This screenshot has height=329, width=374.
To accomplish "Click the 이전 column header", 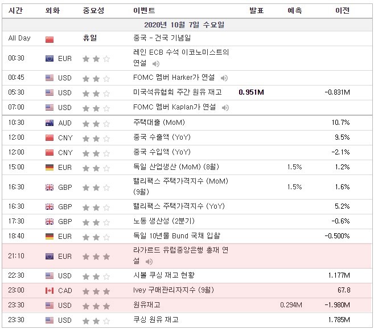I will pos(343,10).
